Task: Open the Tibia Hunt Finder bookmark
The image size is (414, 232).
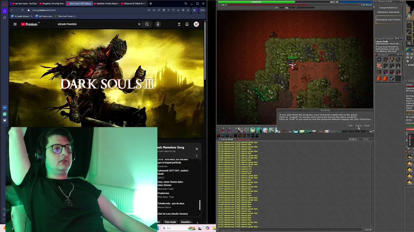Action: click(x=66, y=16)
